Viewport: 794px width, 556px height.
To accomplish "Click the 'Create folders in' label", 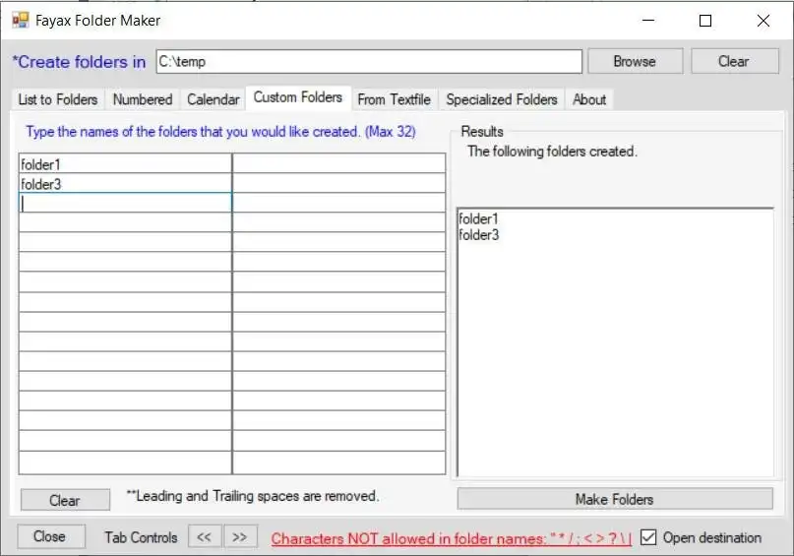I will [x=80, y=62].
